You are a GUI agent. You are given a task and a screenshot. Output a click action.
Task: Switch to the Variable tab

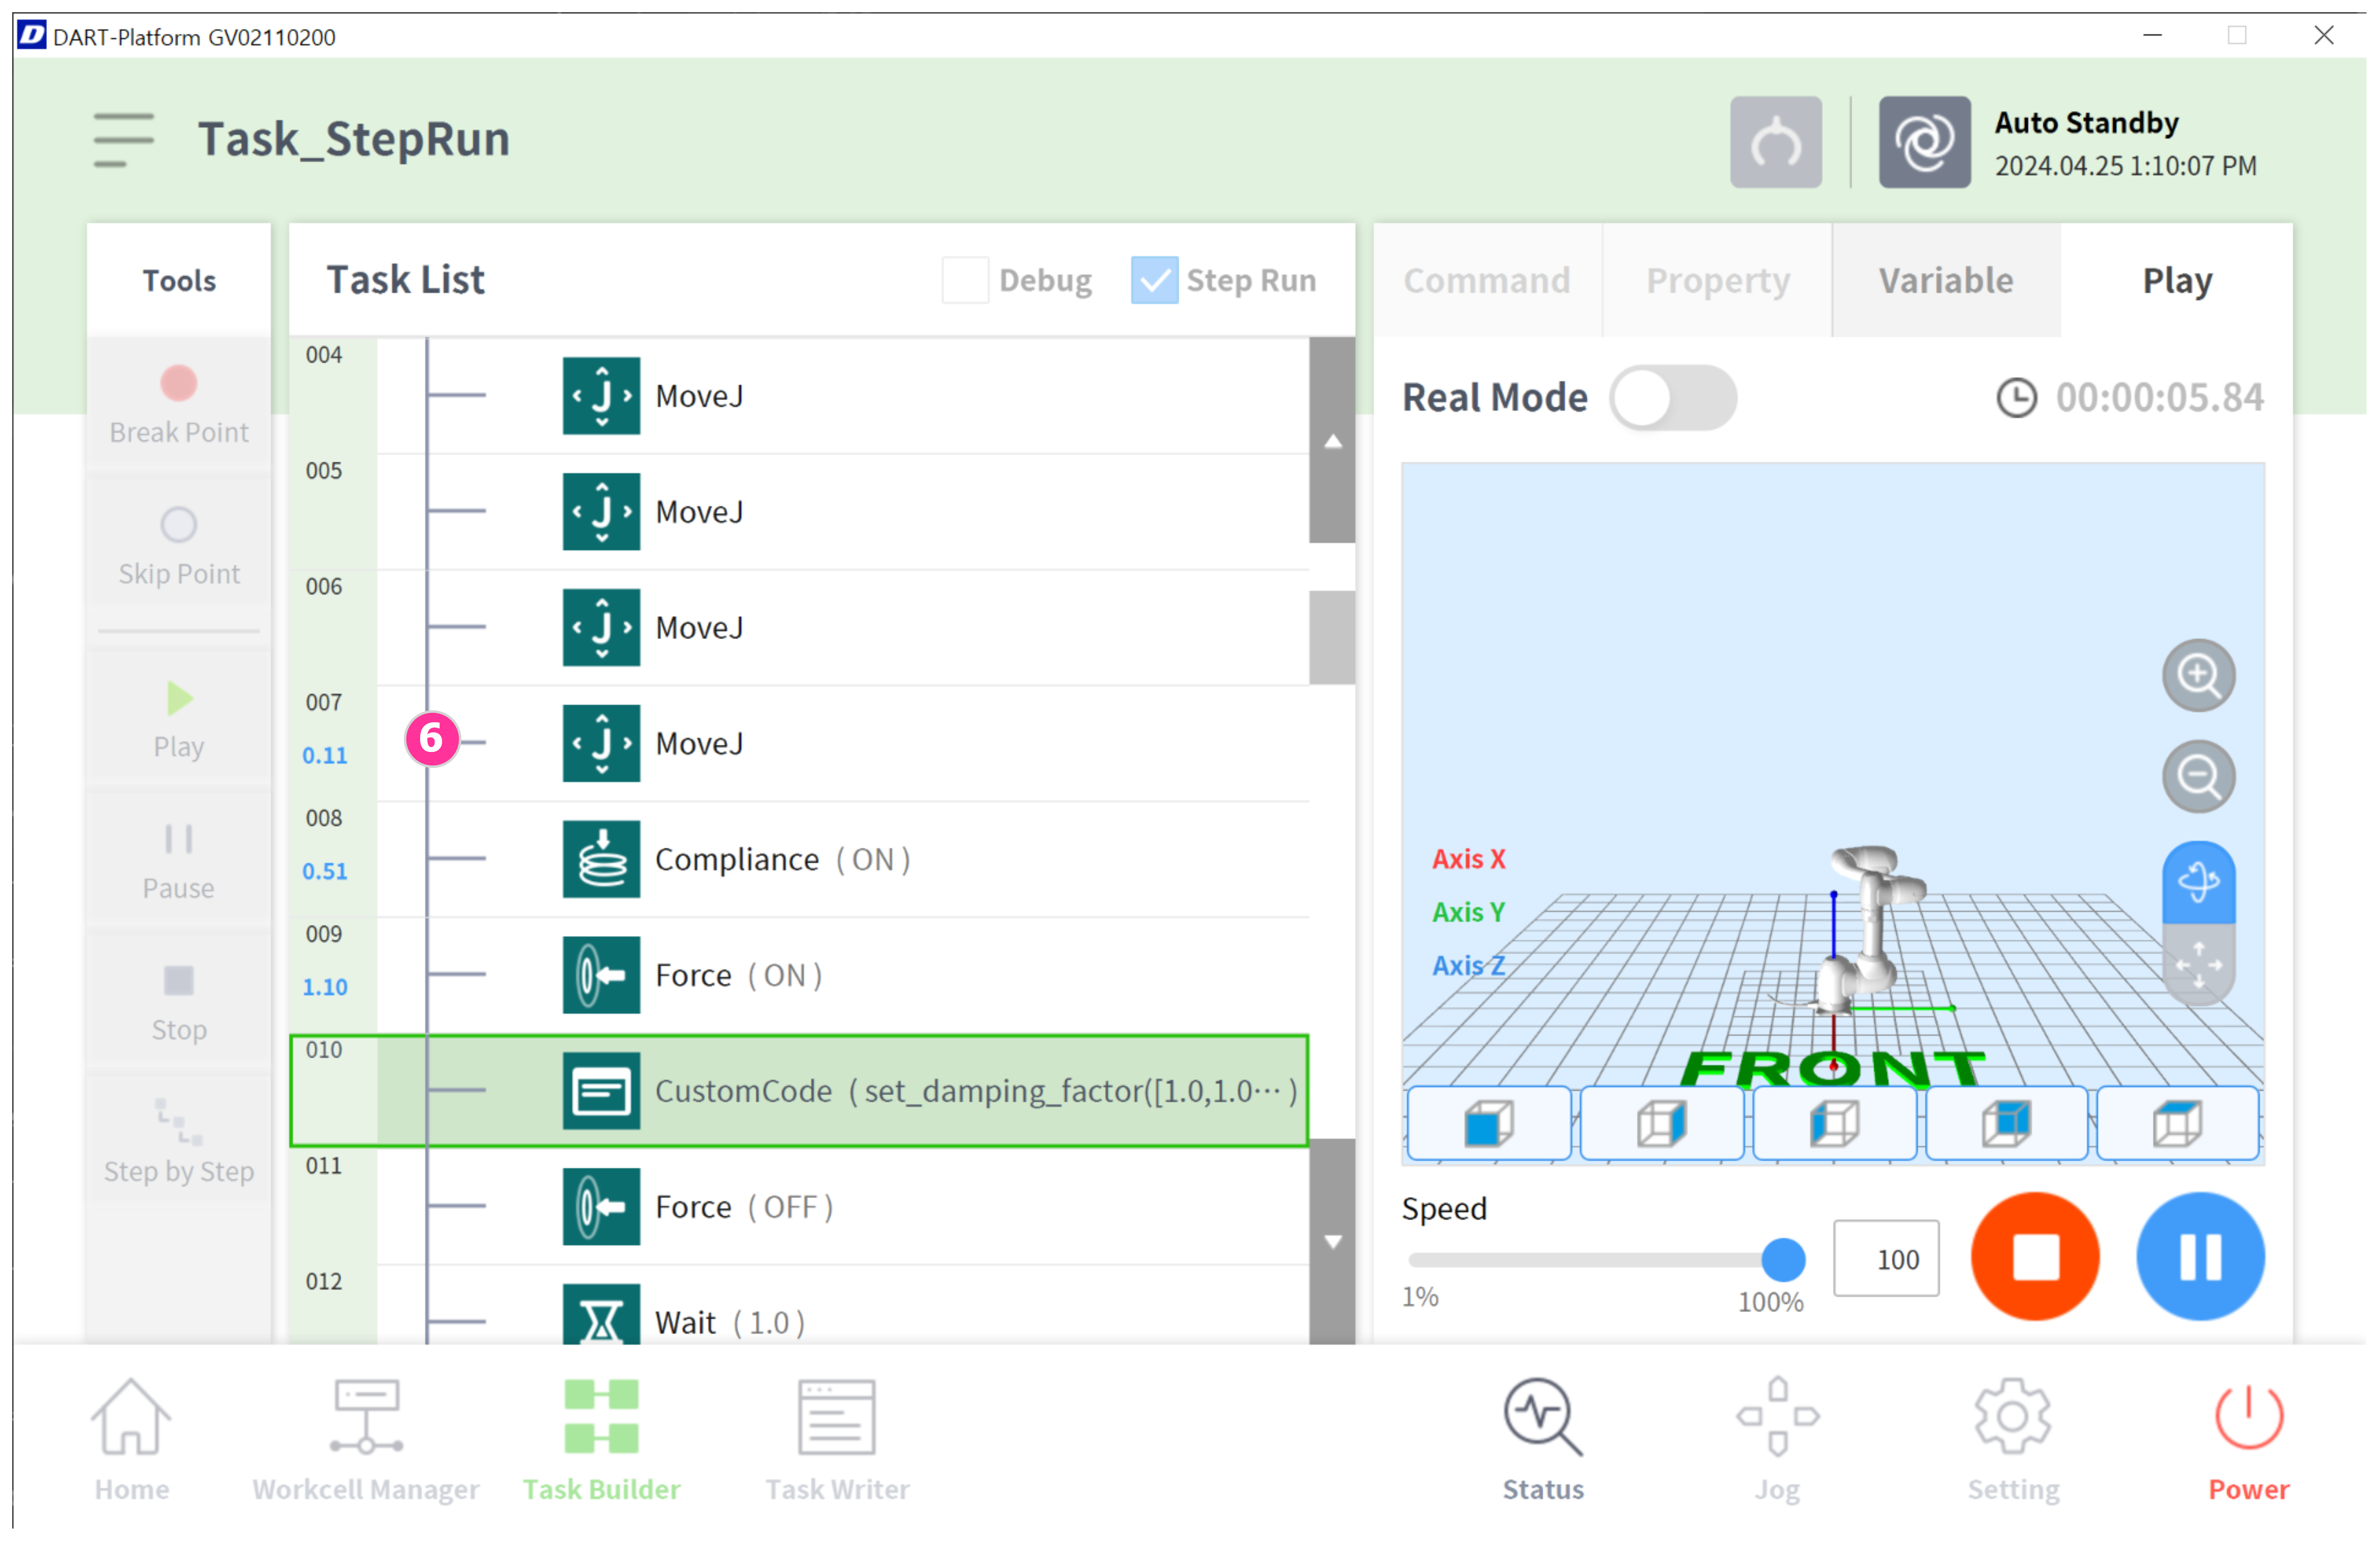(1945, 280)
